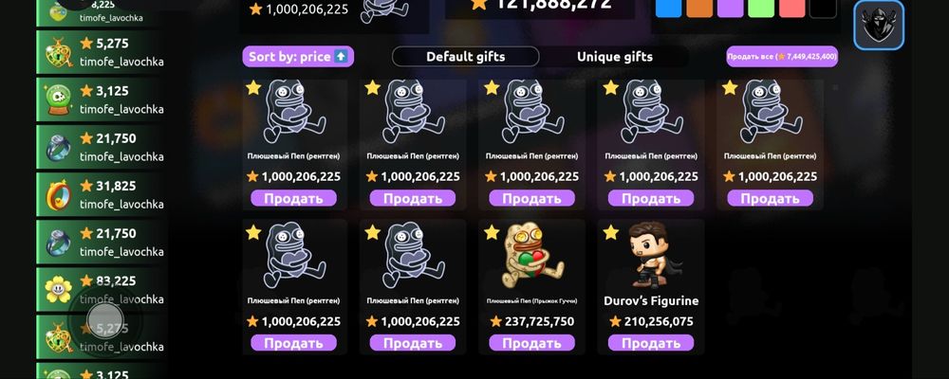Choose the light green color swatch
Image resolution: width=949 pixels, height=379 pixels.
pyautogui.click(x=761, y=9)
